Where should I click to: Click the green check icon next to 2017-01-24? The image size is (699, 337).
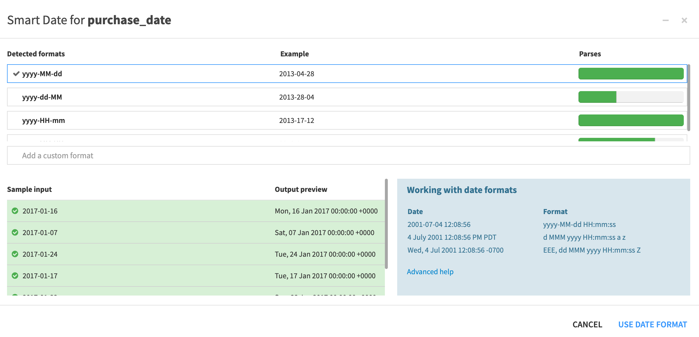(x=15, y=254)
